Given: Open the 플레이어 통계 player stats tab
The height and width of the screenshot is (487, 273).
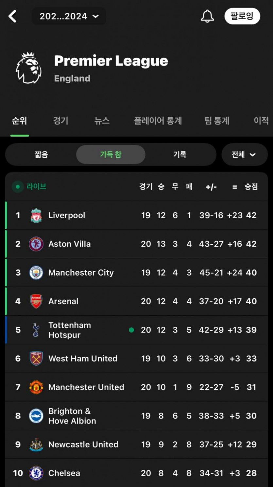Looking at the screenshot, I should pyautogui.click(x=158, y=121).
